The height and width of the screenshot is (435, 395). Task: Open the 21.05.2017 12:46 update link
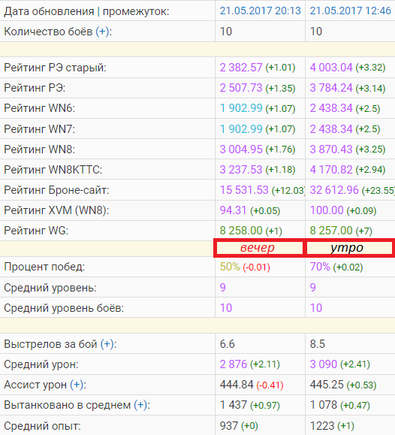(x=351, y=11)
